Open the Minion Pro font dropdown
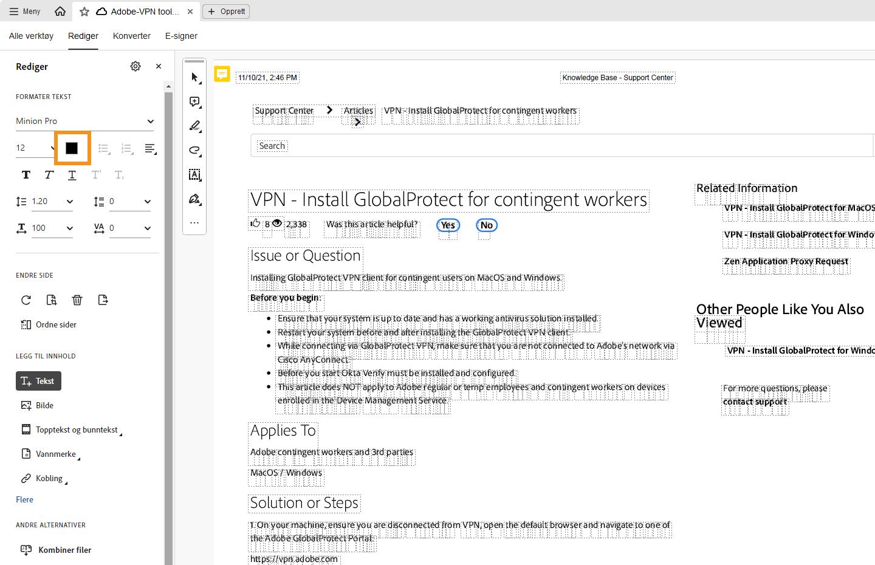This screenshot has width=875, height=565. (x=85, y=121)
